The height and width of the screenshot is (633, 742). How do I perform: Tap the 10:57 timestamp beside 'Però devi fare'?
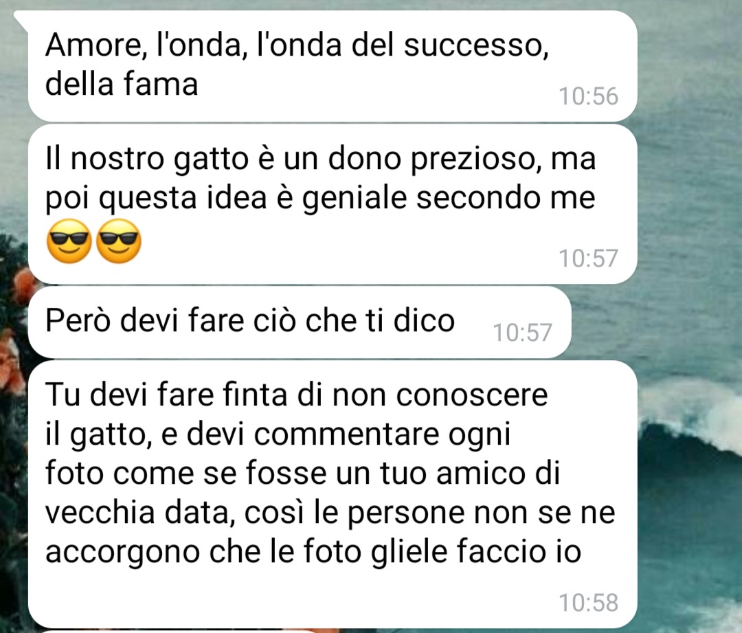pyautogui.click(x=522, y=333)
